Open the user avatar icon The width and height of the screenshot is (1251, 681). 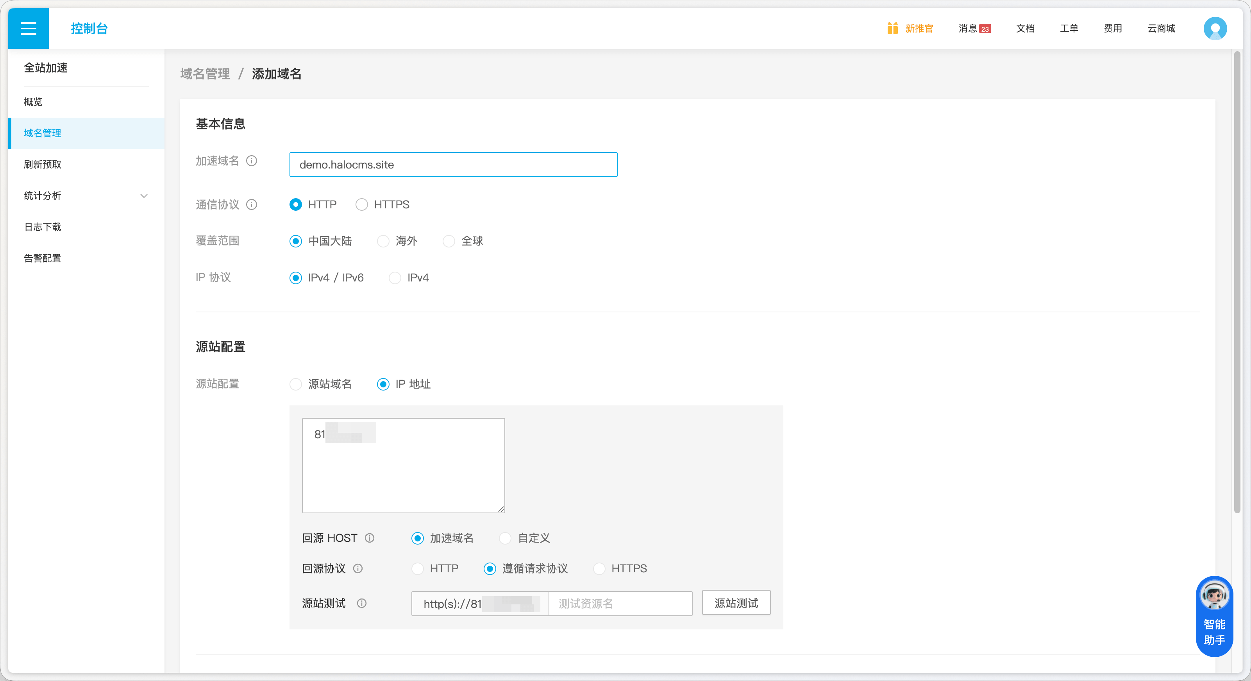pos(1215,28)
